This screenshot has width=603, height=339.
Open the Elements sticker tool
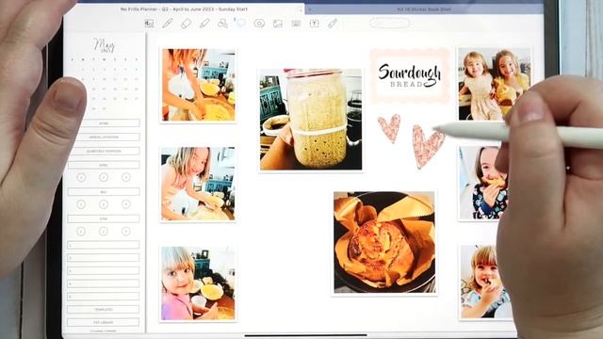click(x=260, y=24)
